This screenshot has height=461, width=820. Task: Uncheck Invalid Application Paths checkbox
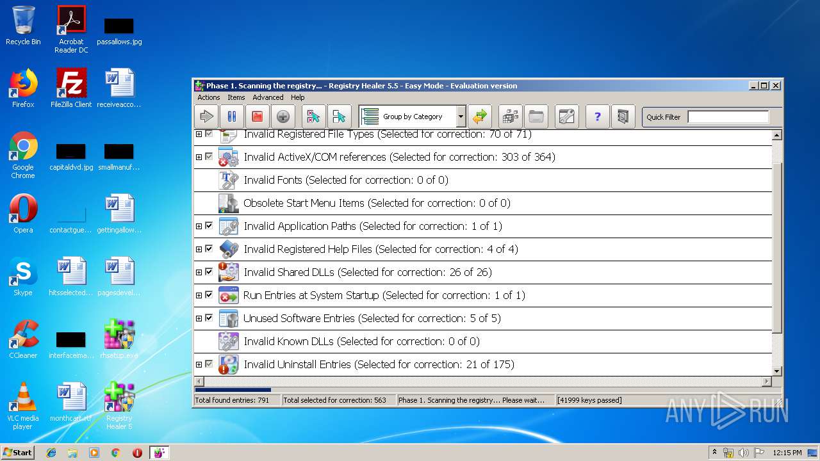pyautogui.click(x=209, y=226)
